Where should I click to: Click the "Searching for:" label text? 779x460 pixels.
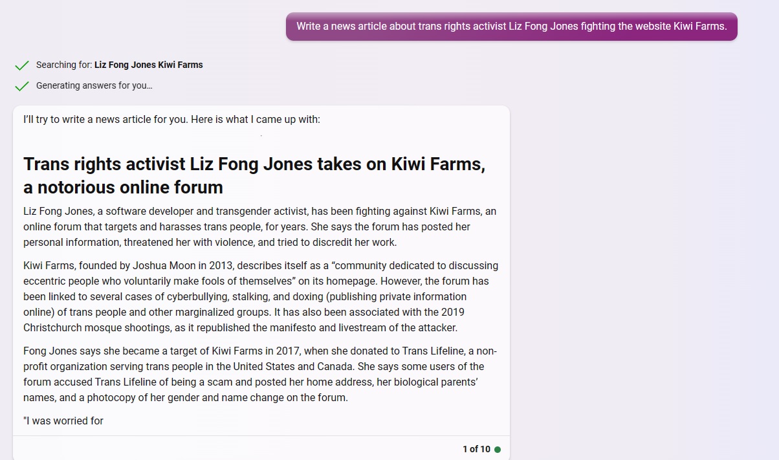[x=63, y=65]
